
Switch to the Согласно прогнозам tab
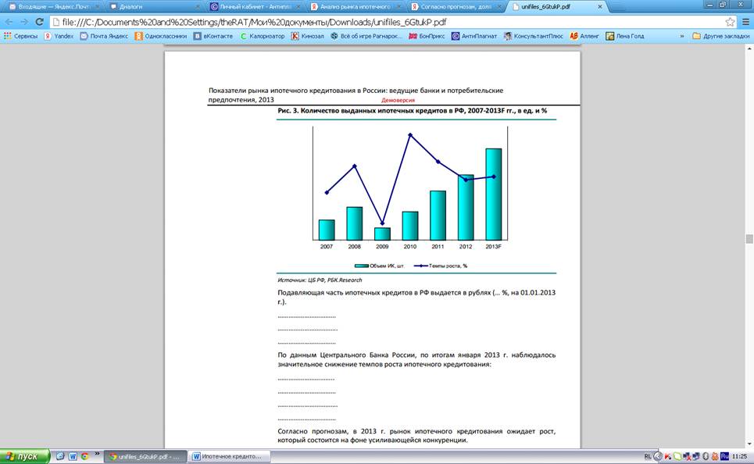[456, 7]
